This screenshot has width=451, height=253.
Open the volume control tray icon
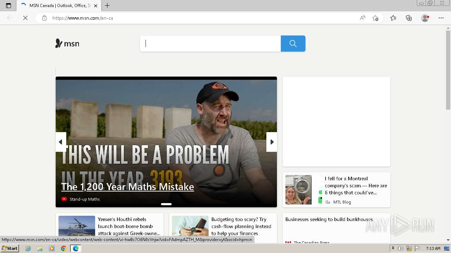[x=401, y=248]
